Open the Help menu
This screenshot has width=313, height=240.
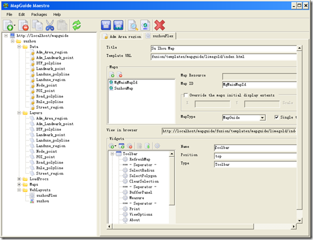57,14
